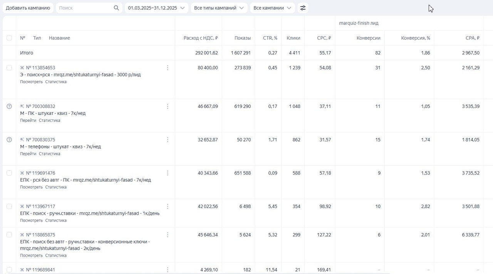Open column settings filter icon
This screenshot has width=493, height=274.
[x=303, y=8]
